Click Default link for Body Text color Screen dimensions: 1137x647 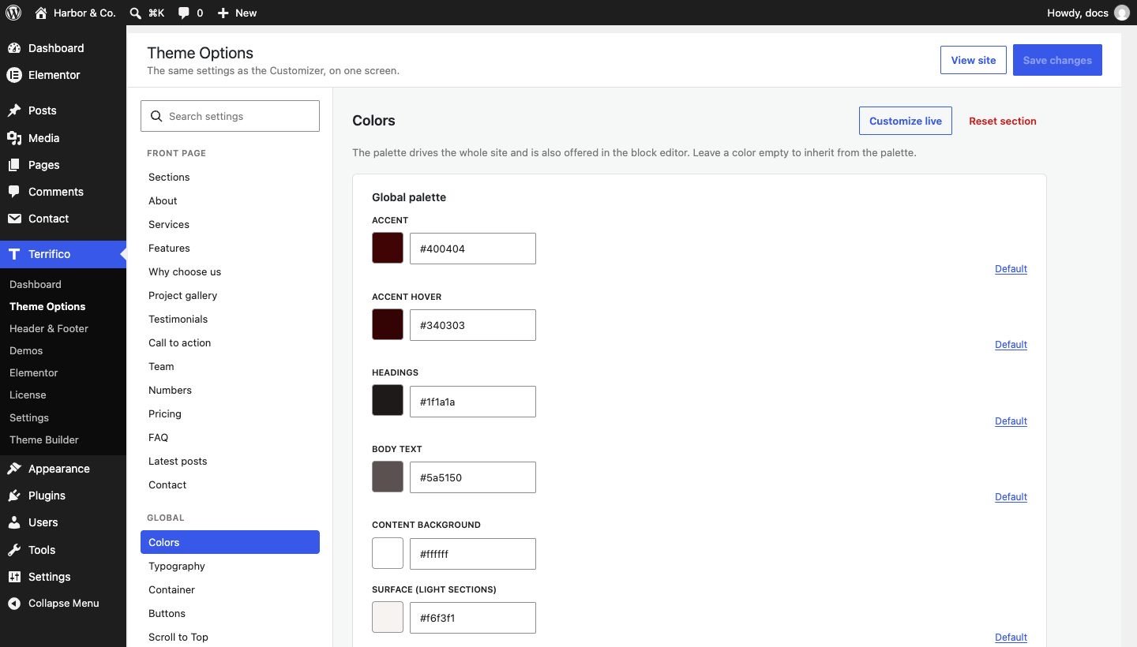(x=1011, y=497)
